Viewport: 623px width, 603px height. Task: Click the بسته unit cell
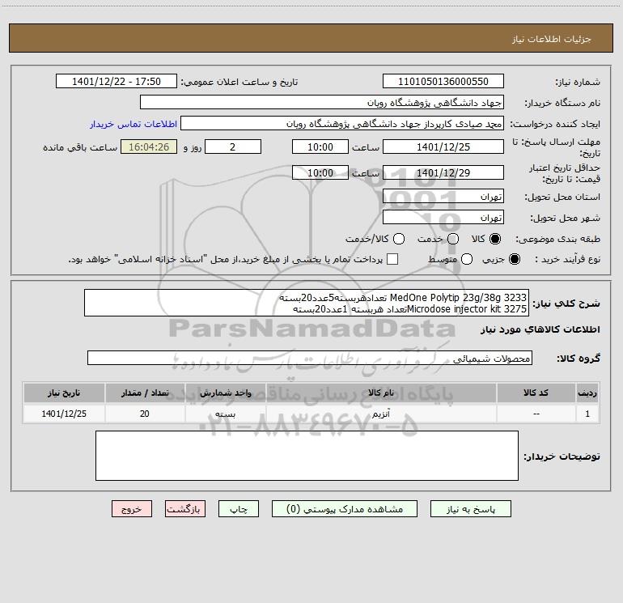(x=225, y=414)
